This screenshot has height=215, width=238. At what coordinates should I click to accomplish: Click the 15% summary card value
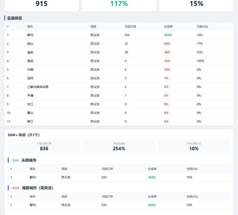197,3
